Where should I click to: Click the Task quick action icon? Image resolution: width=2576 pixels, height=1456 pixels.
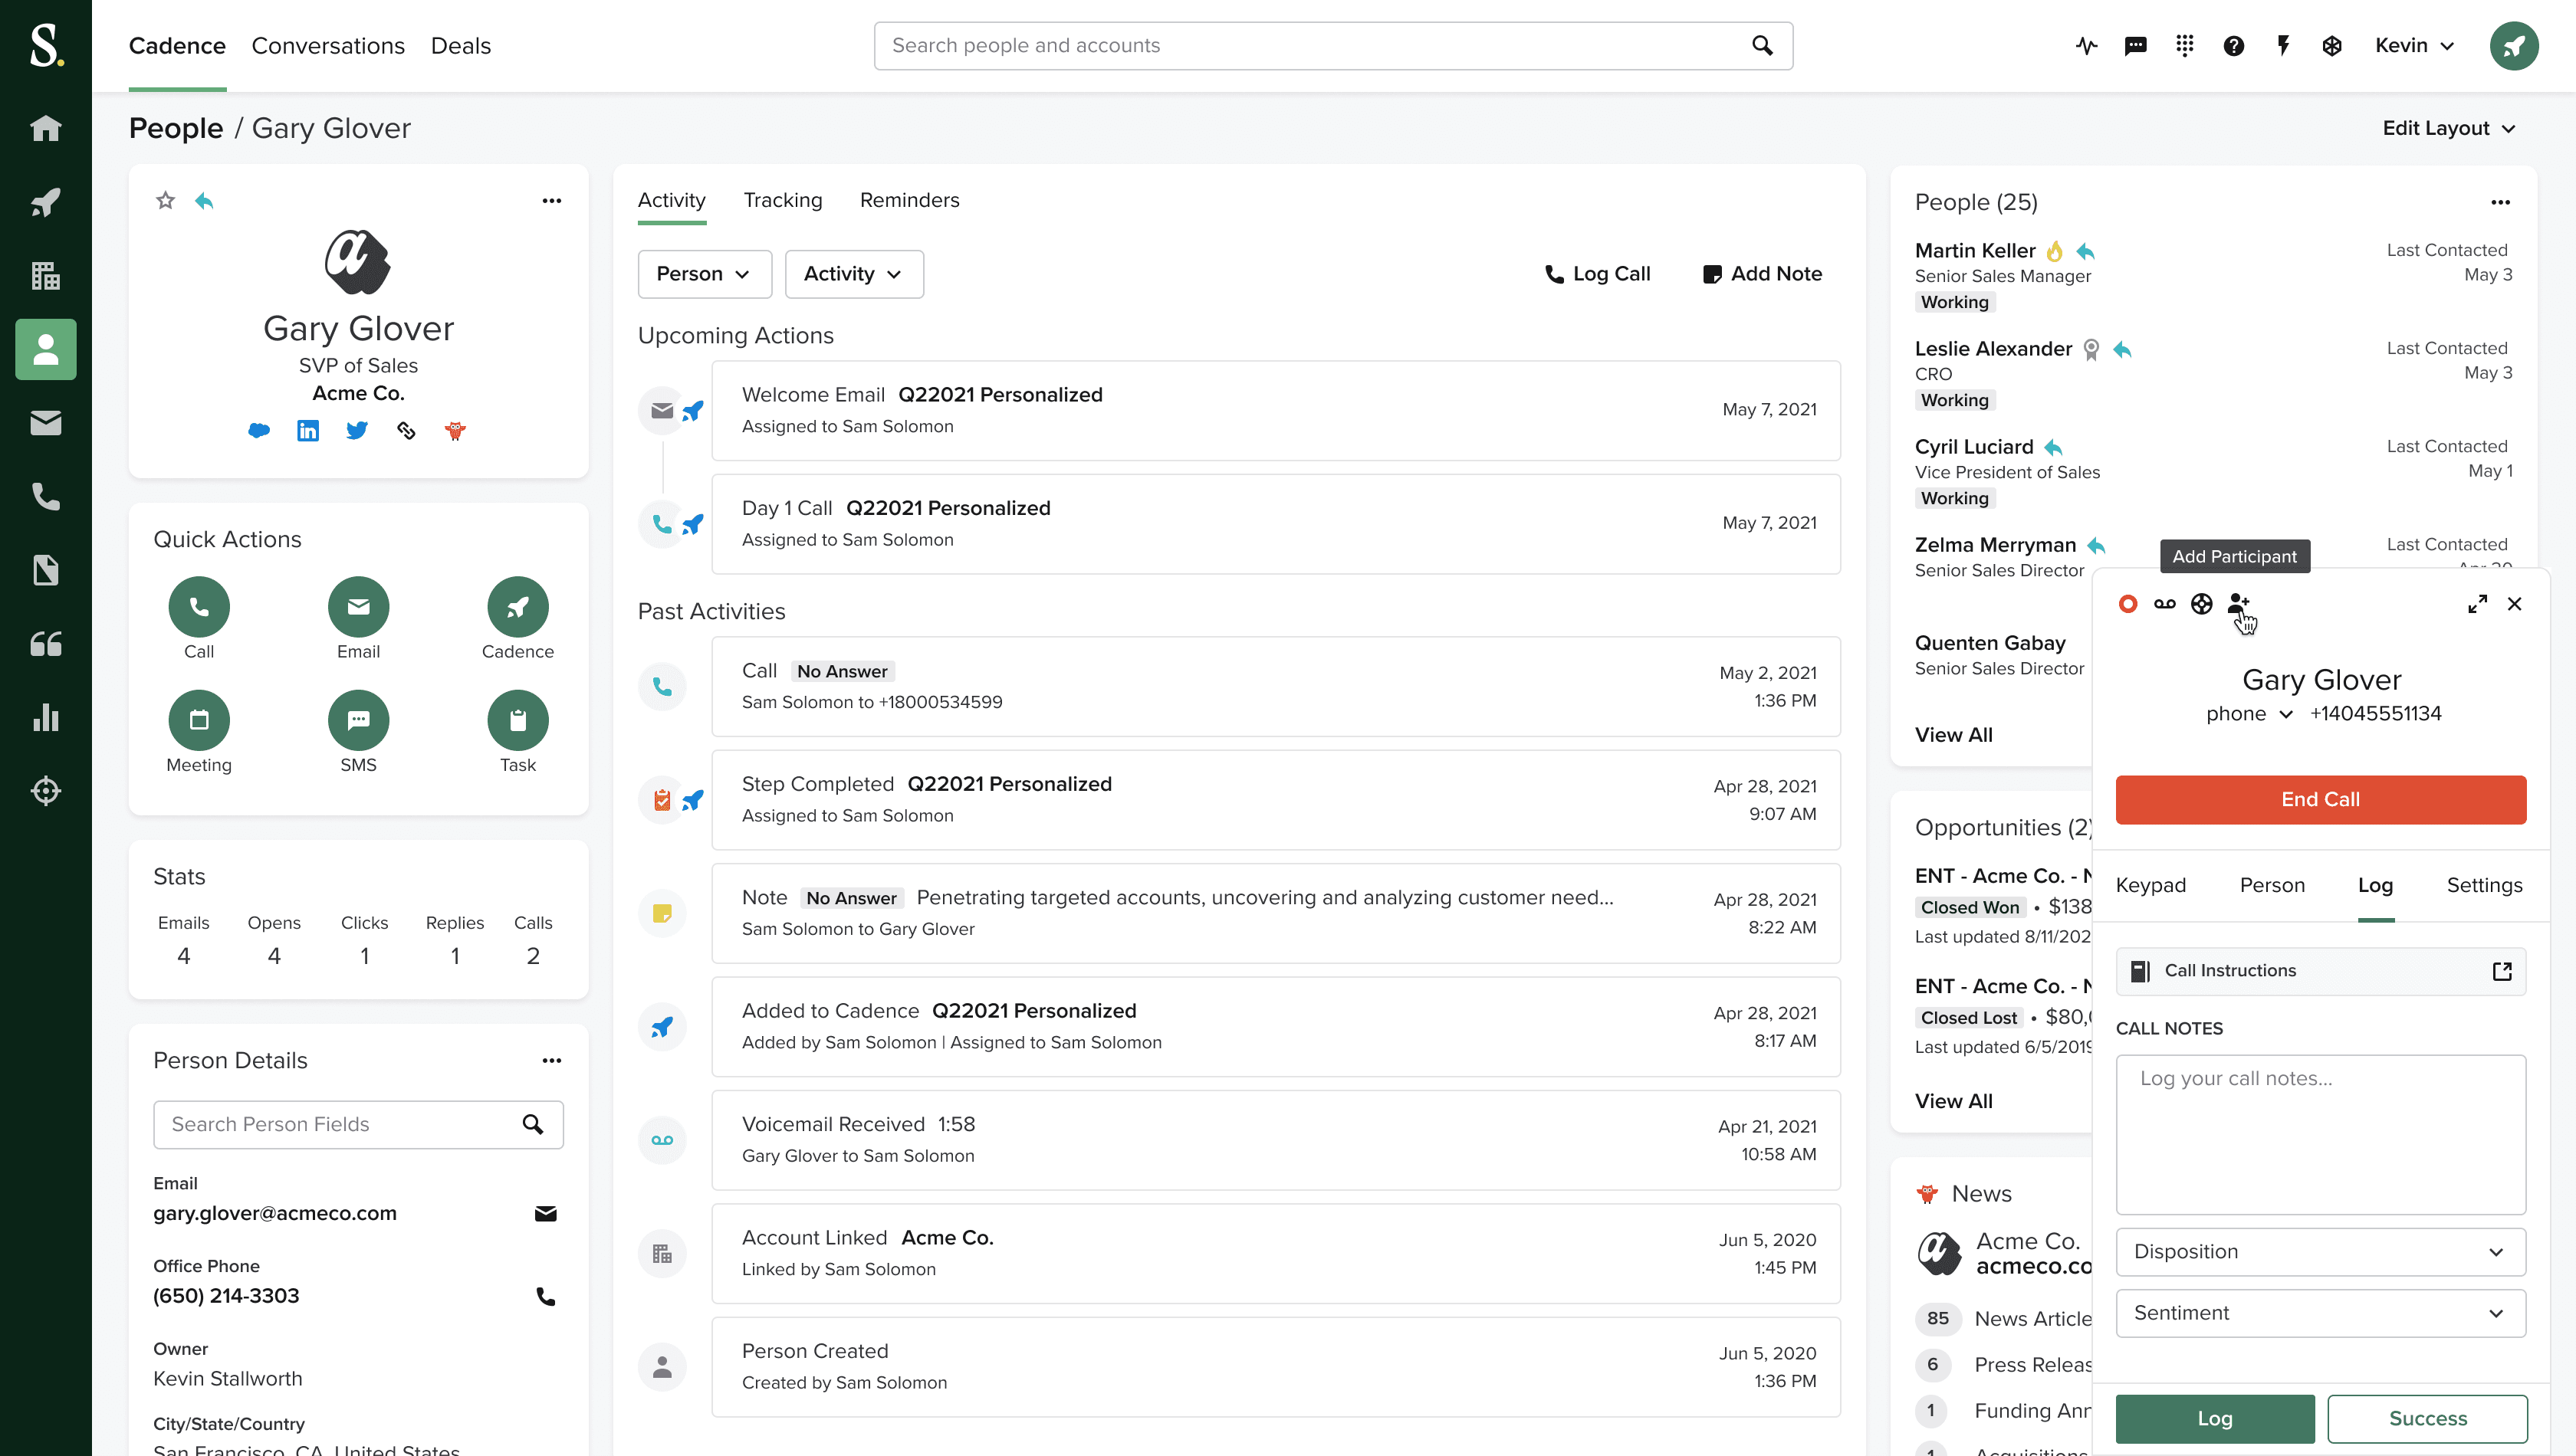[x=517, y=720]
